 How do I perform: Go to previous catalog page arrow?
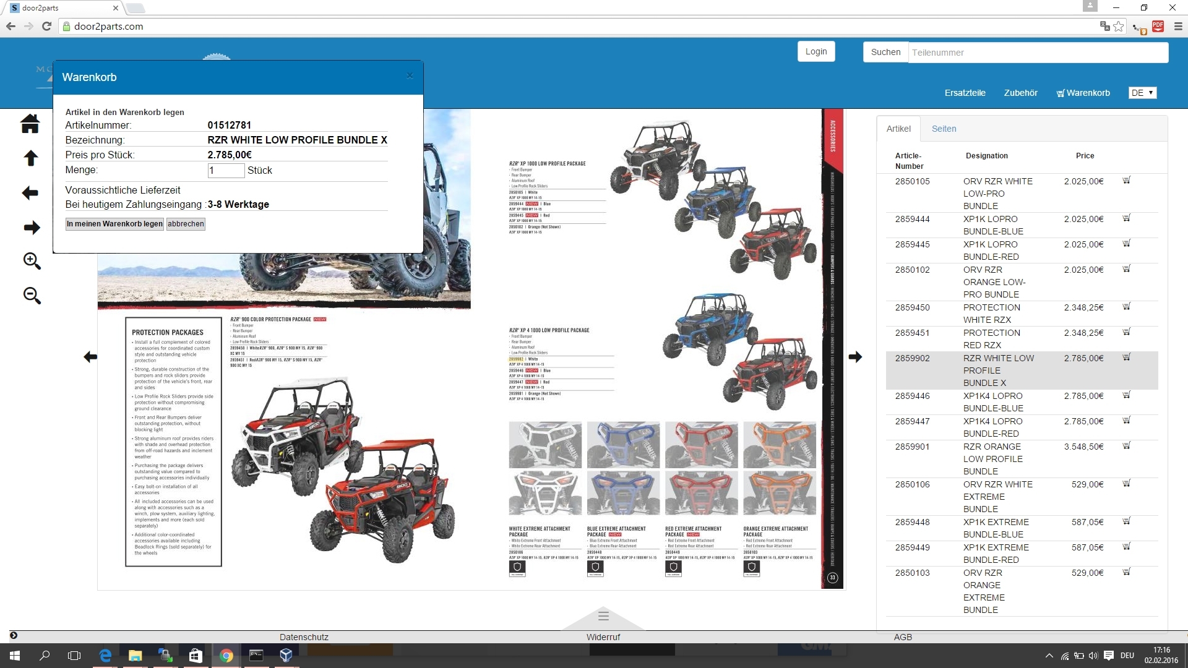90,357
